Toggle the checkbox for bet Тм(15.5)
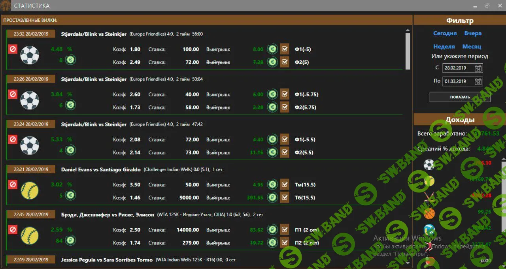506x269 pixels. 284,184
